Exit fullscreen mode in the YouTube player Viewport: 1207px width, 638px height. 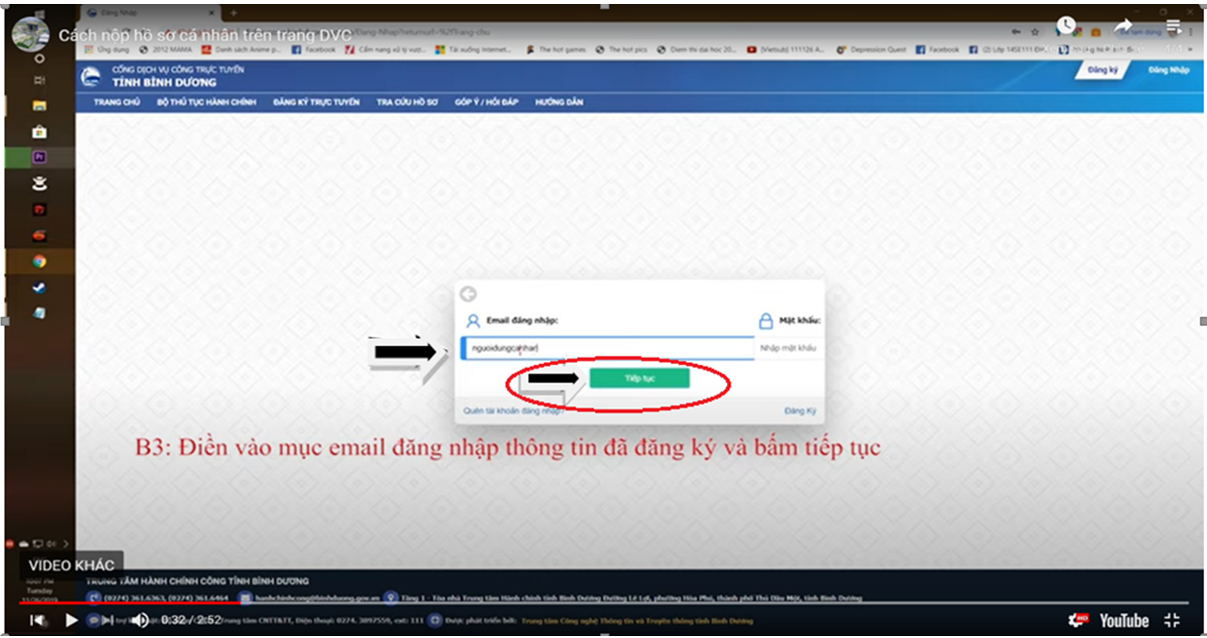[x=1172, y=620]
